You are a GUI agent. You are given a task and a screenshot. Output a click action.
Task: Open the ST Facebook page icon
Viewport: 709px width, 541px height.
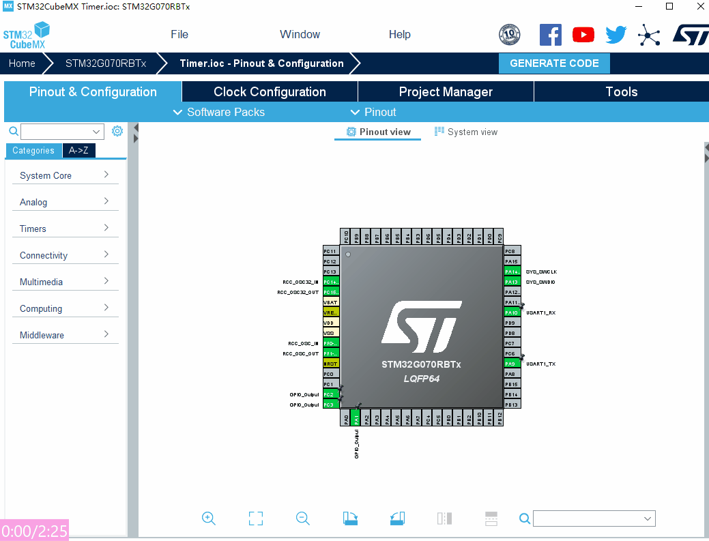tap(550, 35)
